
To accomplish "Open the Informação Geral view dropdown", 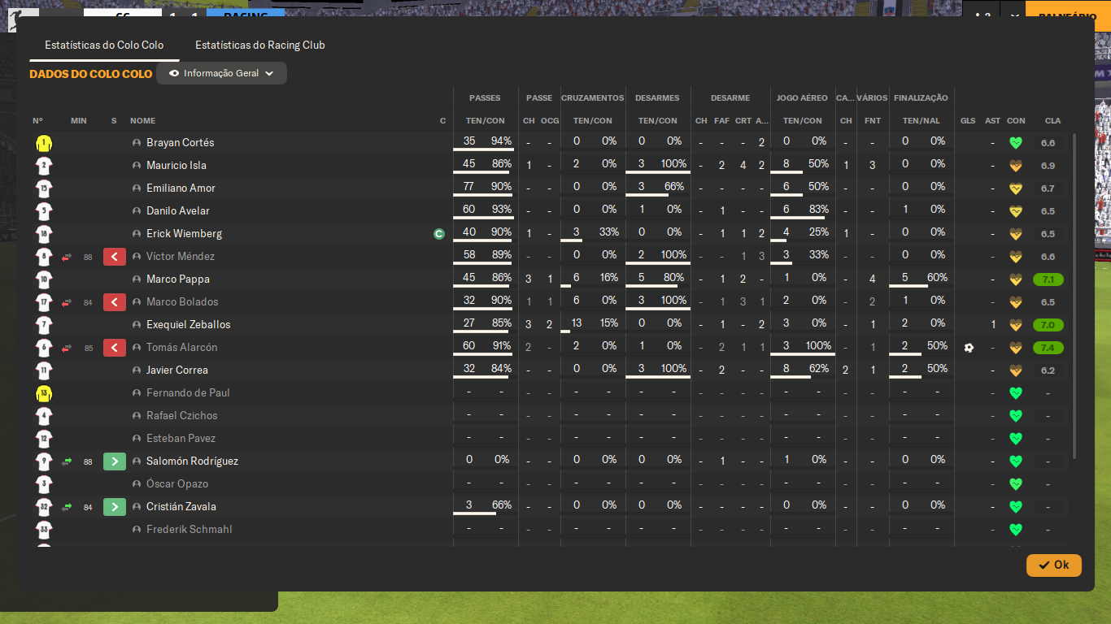I will click(x=221, y=73).
